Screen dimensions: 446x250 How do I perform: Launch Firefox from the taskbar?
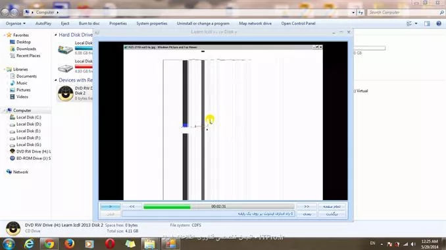[x=69, y=244]
